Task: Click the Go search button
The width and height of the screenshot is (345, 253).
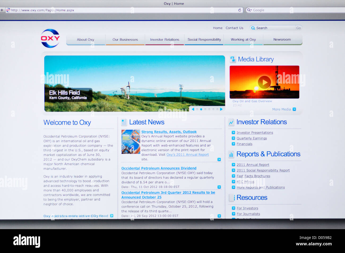Action: (x=299, y=28)
